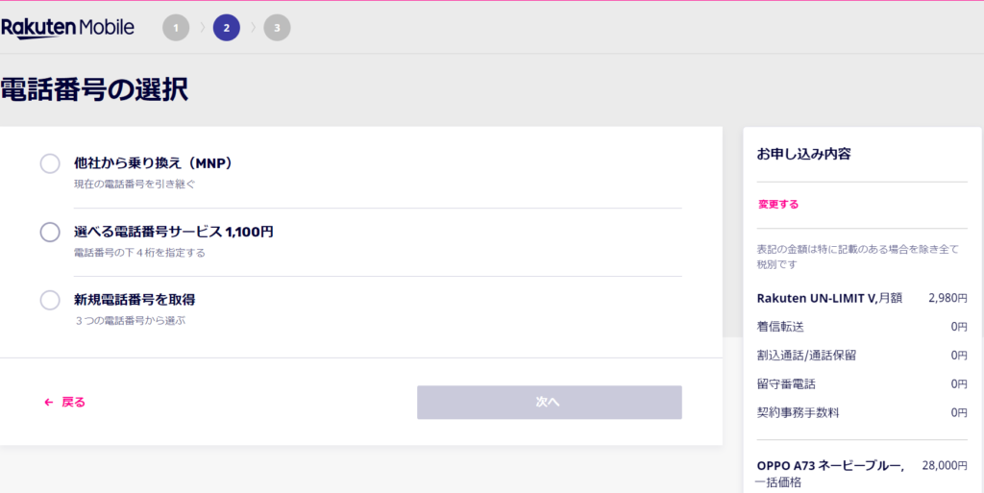The width and height of the screenshot is (984, 493).
Task: Click the pink 変更する link
Action: click(778, 205)
